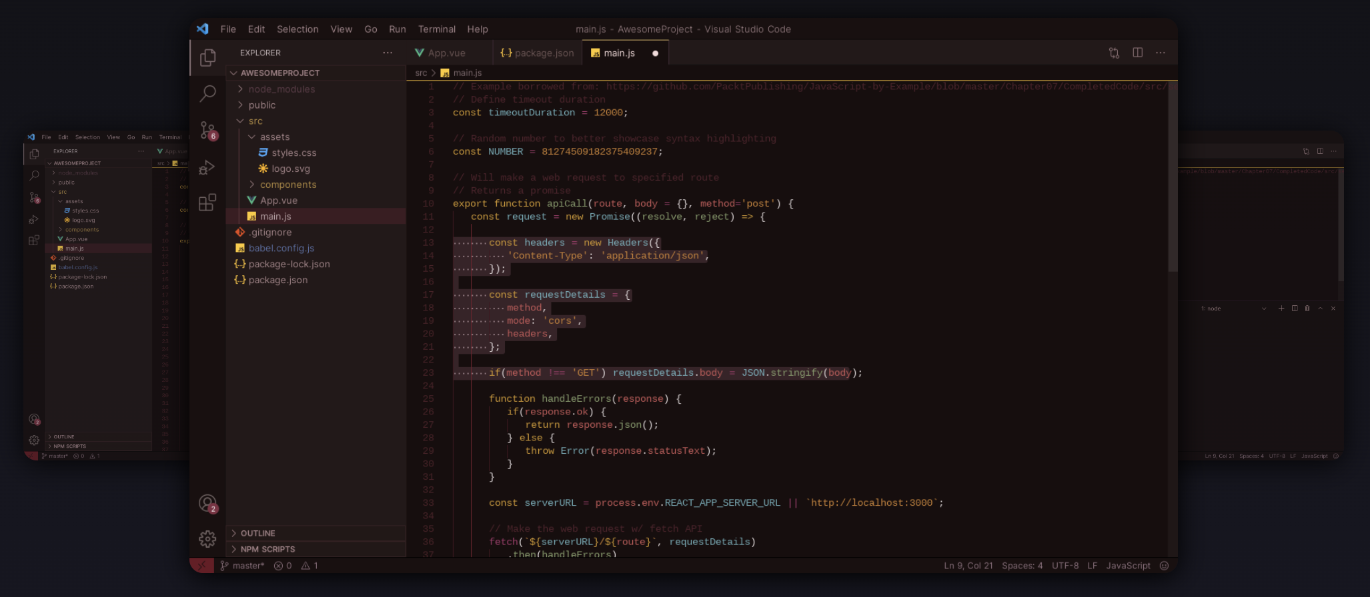Change the LF end-of-line sequence
The width and height of the screenshot is (1370, 597).
[x=1093, y=566]
